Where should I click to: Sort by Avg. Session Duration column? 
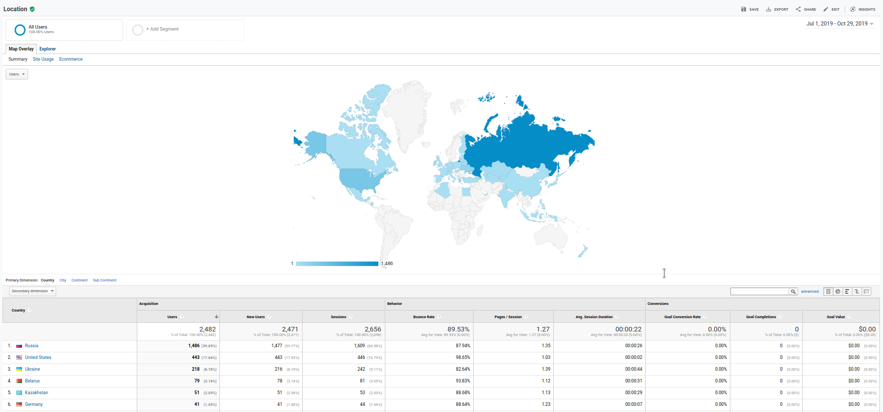[594, 317]
